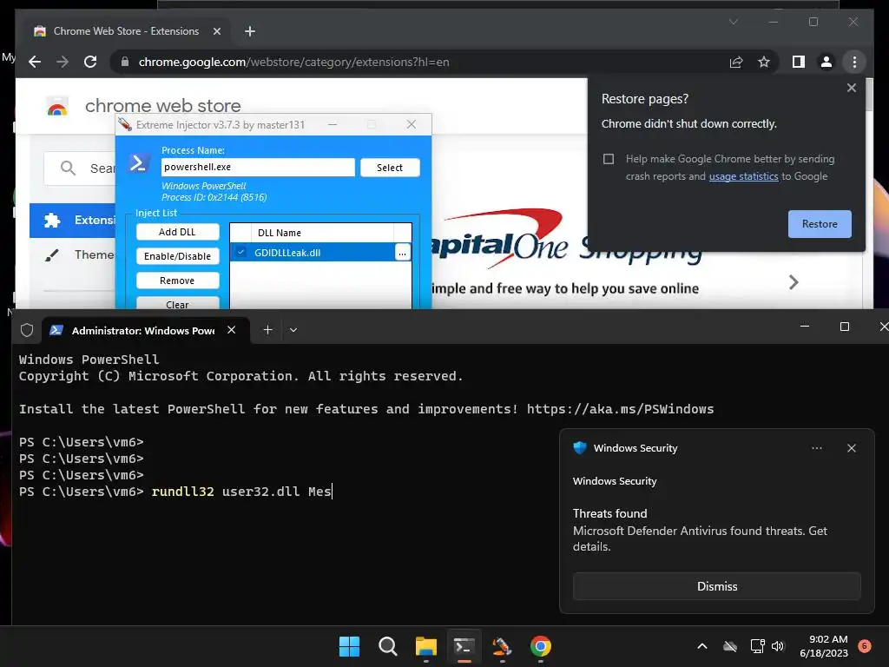Image resolution: width=889 pixels, height=667 pixels.
Task: Click the Chrome address bar URL
Action: pos(293,62)
